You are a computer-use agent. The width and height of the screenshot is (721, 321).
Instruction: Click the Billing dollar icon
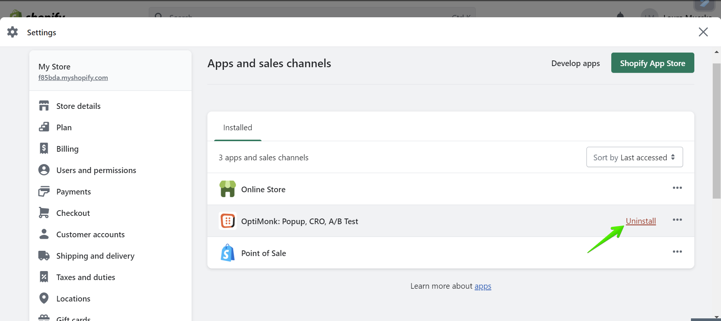tap(44, 148)
